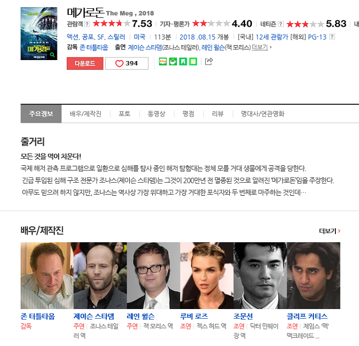Viewport: 359px width, 346px height.
Task: Toggle the heart like button showing 394
Action: [x=127, y=64]
